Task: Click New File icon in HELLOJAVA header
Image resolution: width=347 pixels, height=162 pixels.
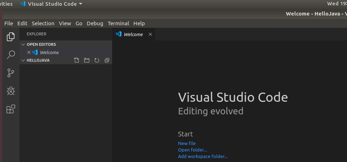Action: coord(76,60)
